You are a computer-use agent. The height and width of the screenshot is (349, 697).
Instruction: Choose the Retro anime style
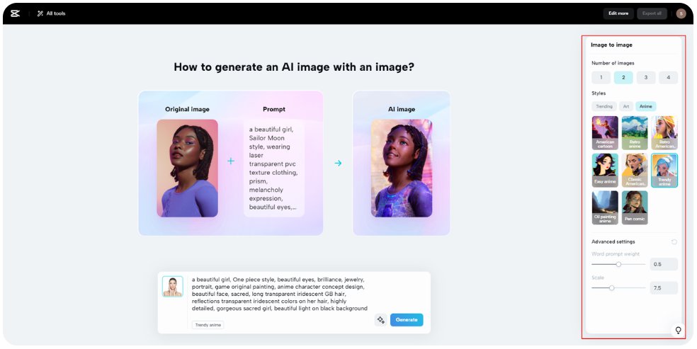point(635,132)
